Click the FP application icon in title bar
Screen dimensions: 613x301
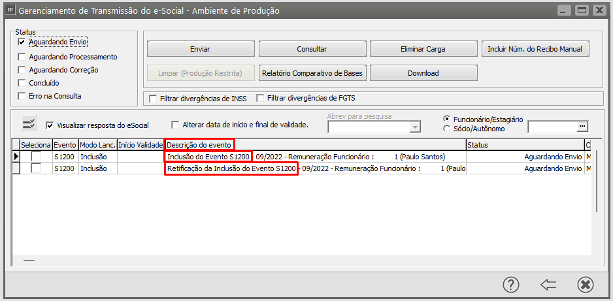pyautogui.click(x=9, y=10)
